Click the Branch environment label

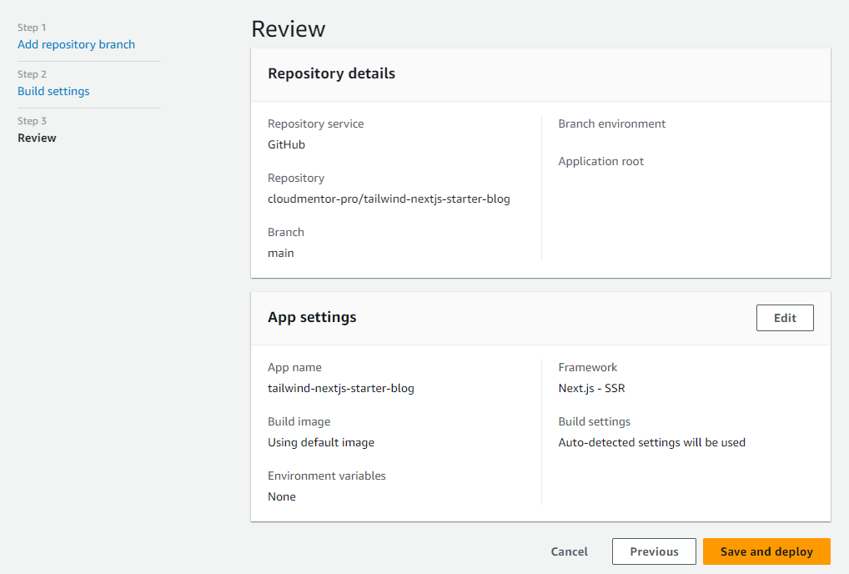[x=611, y=123]
